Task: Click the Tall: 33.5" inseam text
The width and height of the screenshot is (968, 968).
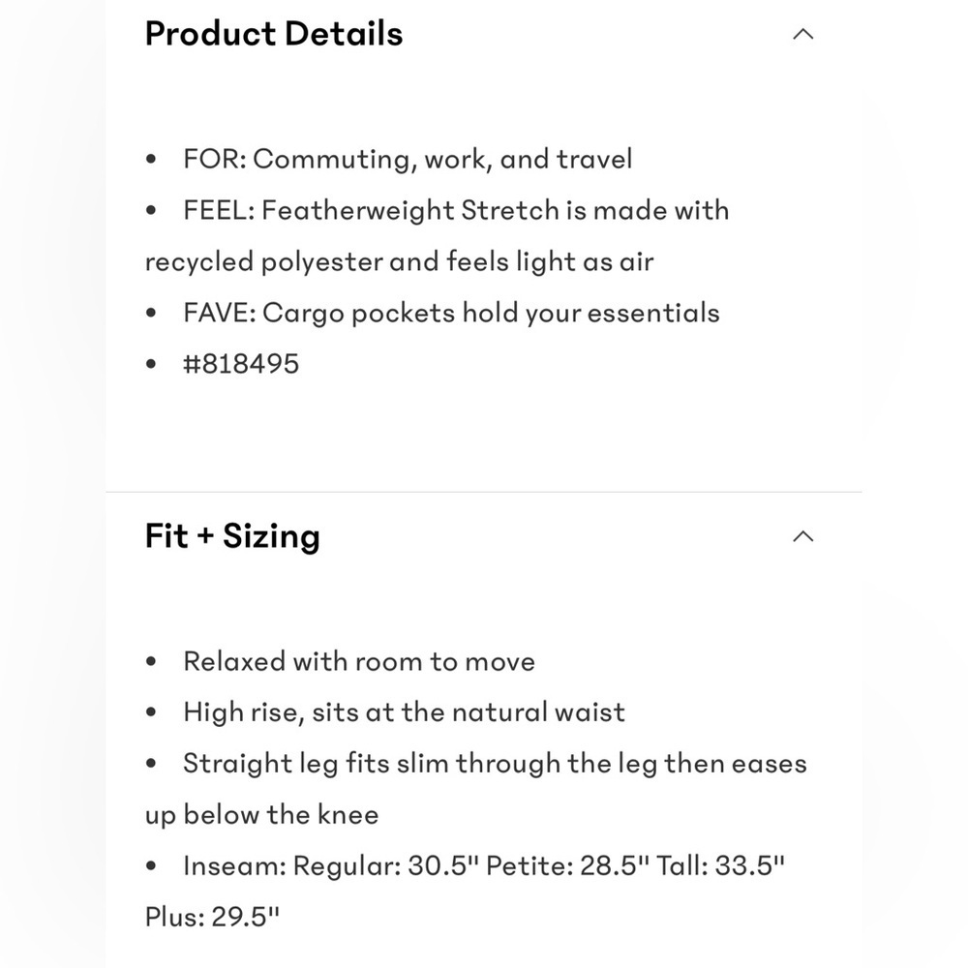Action: coord(720,865)
